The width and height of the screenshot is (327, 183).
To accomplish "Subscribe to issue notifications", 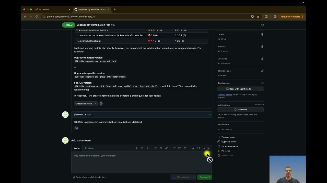I will (240, 110).
